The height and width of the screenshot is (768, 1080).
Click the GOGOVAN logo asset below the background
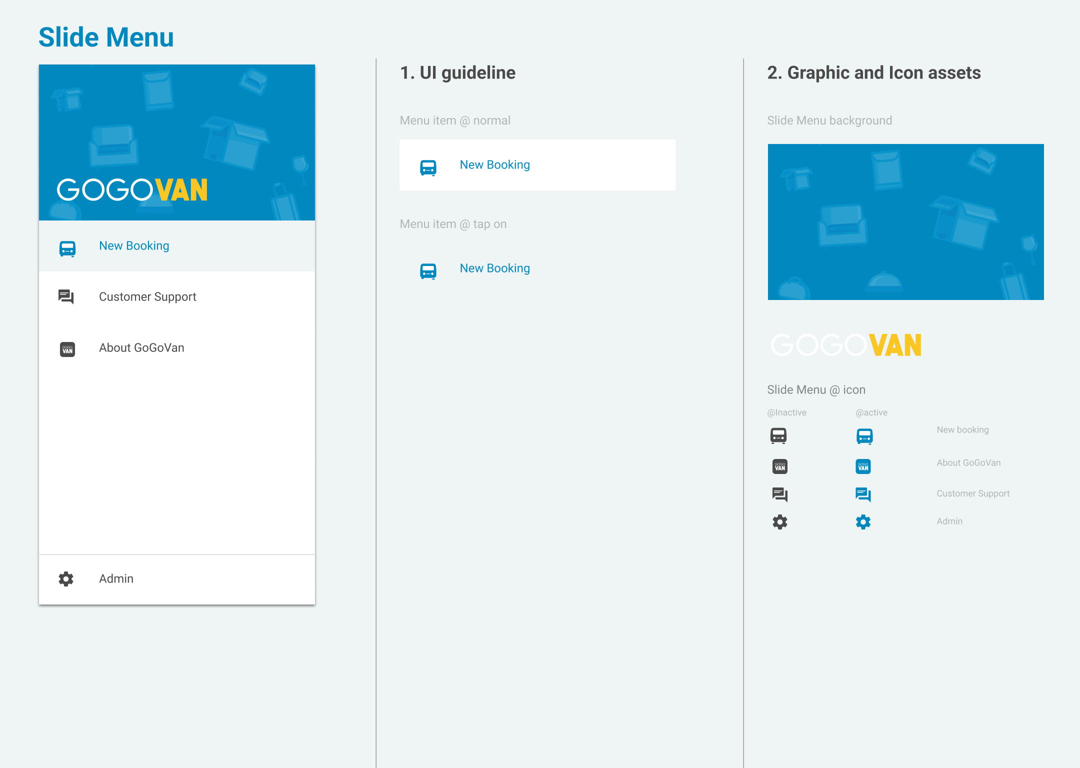tap(846, 345)
